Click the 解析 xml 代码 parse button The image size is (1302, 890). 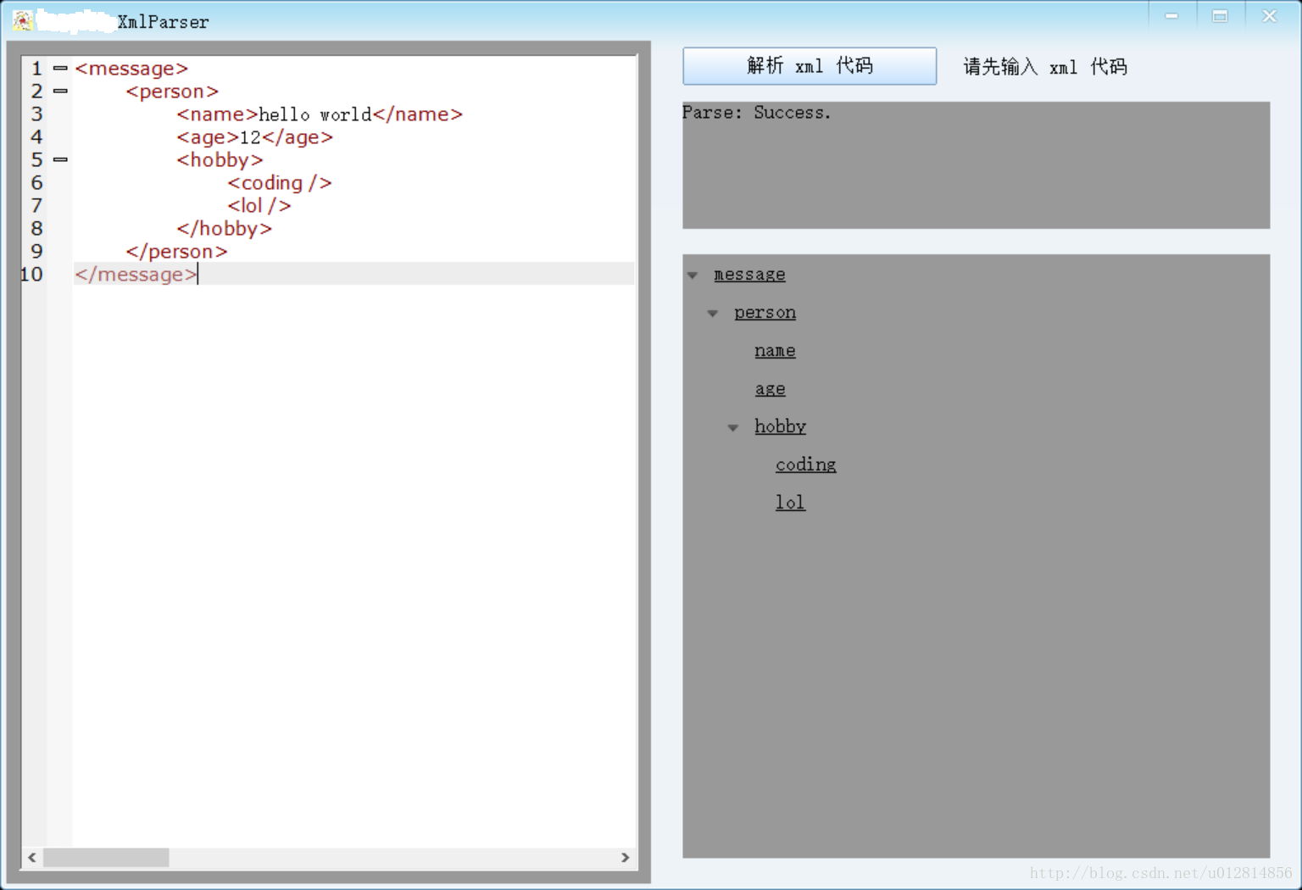810,66
